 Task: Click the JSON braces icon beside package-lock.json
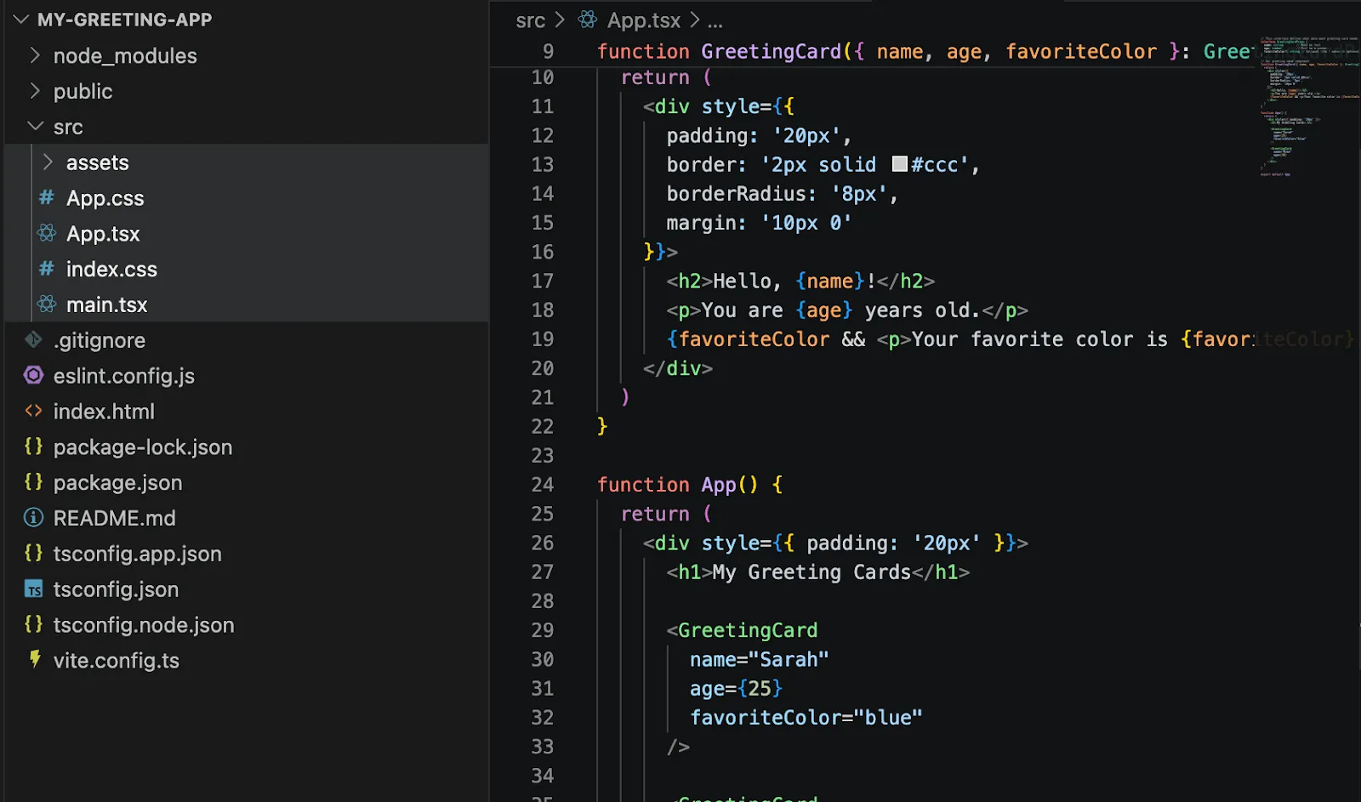coord(33,447)
